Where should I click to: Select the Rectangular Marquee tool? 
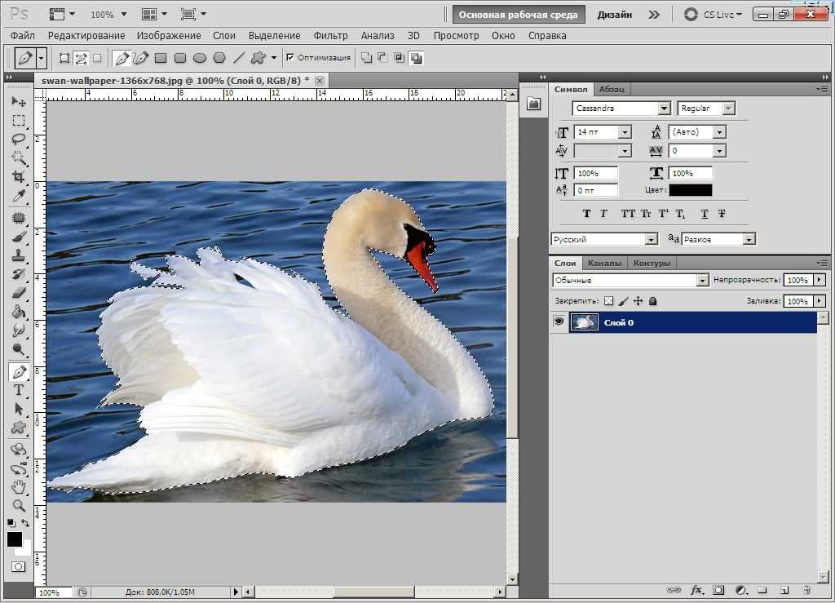[19, 121]
